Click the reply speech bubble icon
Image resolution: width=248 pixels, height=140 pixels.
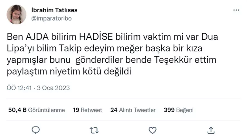[x=36, y=129]
